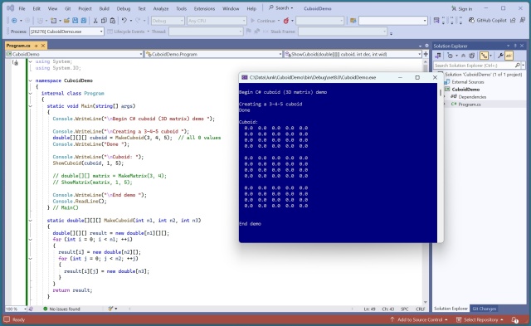Click the notifications bell in status bar
The height and width of the screenshot is (326, 531).
514,319
